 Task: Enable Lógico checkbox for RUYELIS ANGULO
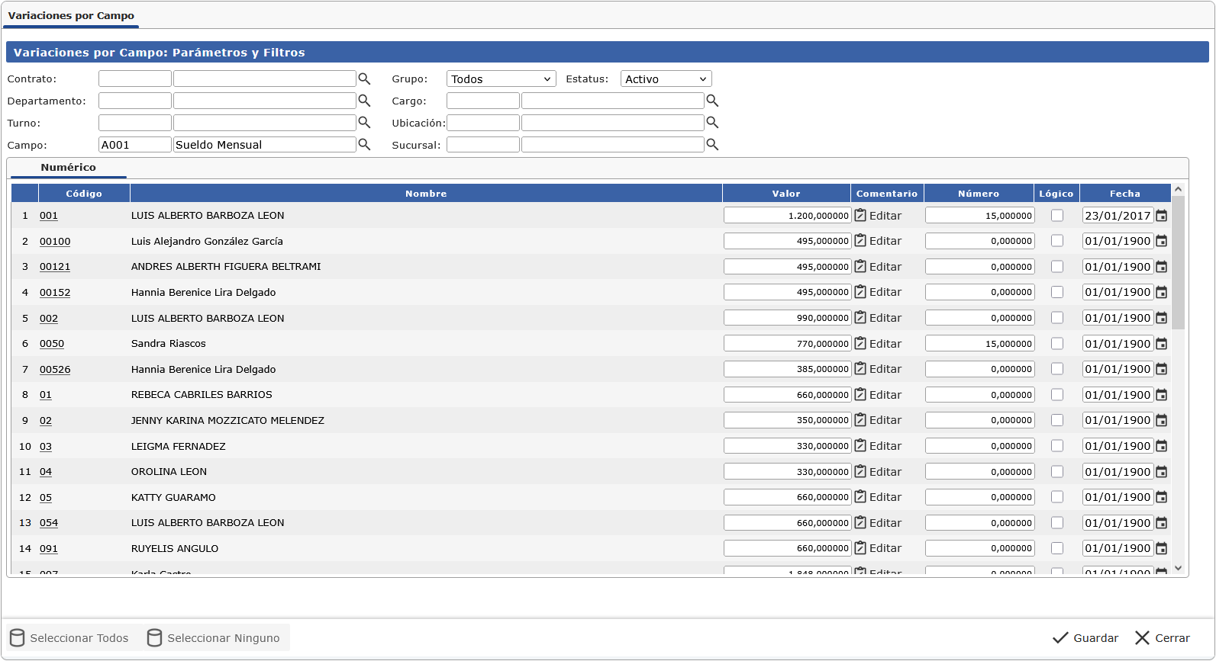[x=1057, y=548]
